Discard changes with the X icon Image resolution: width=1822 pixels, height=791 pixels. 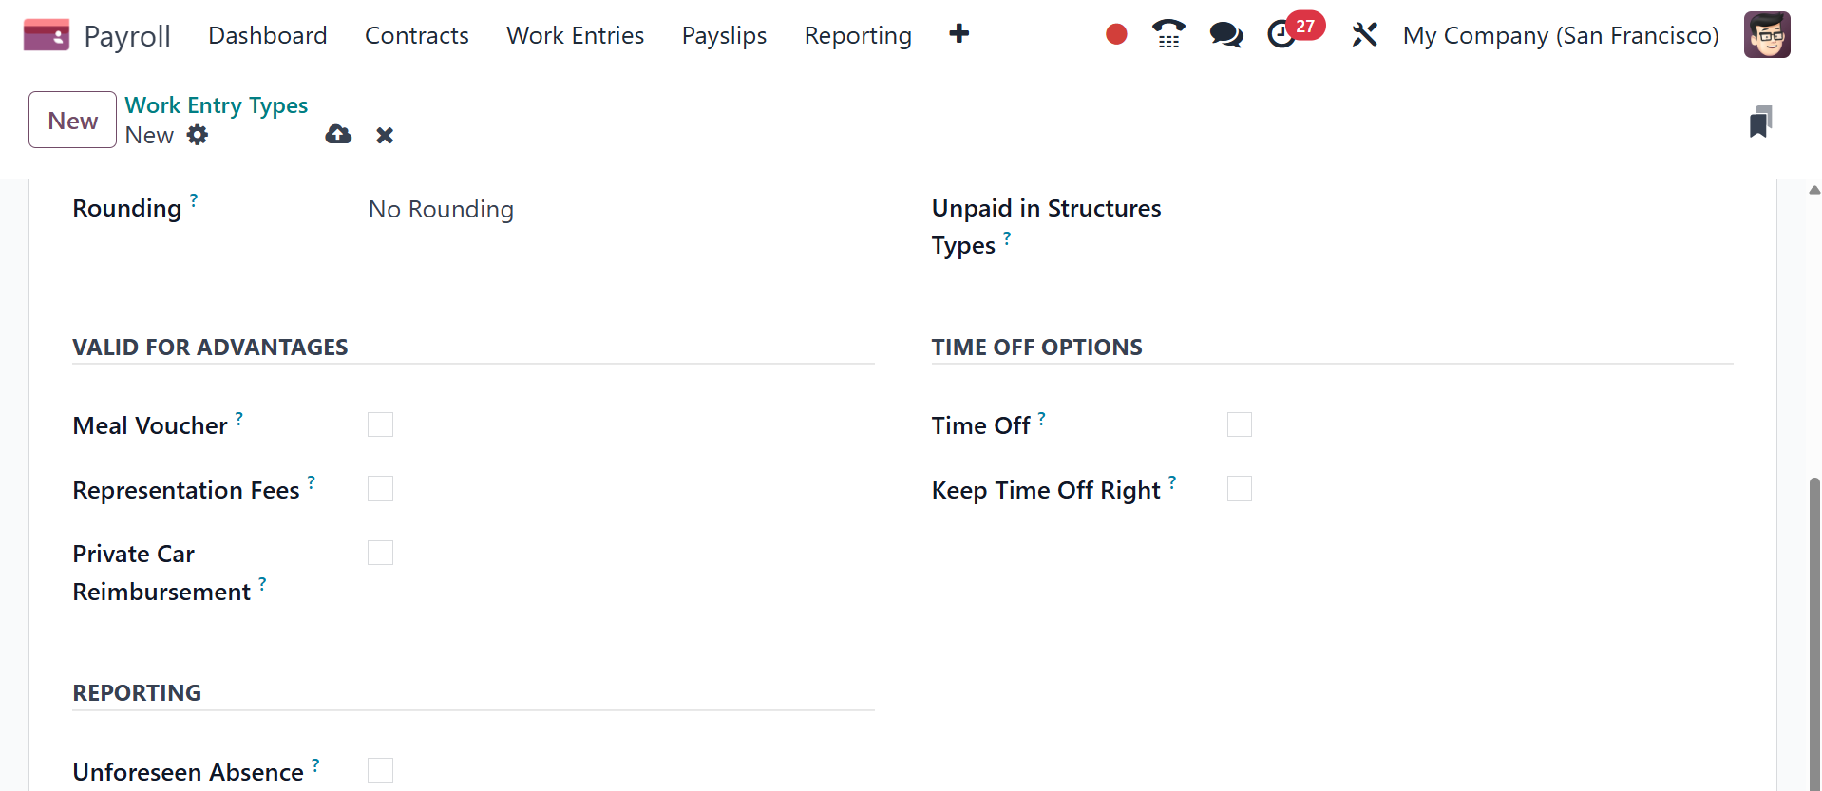385,135
